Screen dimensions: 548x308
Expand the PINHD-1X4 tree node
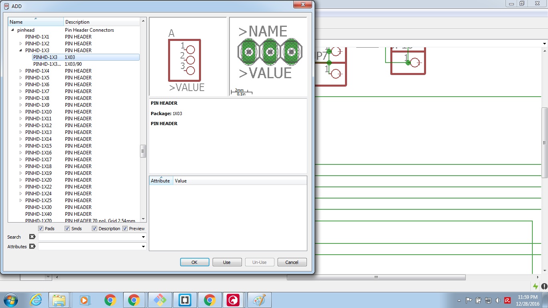(x=21, y=71)
